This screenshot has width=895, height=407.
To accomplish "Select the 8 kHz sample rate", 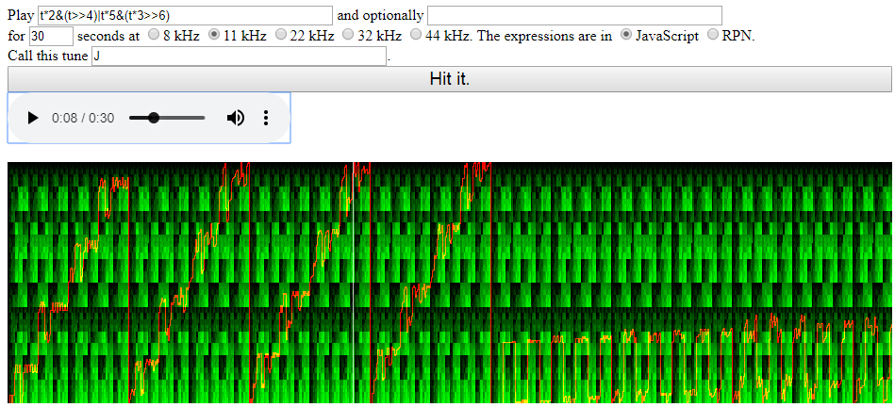I will coord(154,35).
